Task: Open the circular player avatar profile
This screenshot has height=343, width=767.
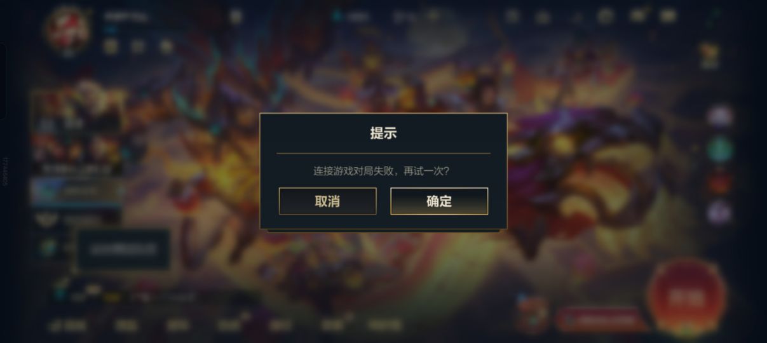Action: (x=68, y=29)
